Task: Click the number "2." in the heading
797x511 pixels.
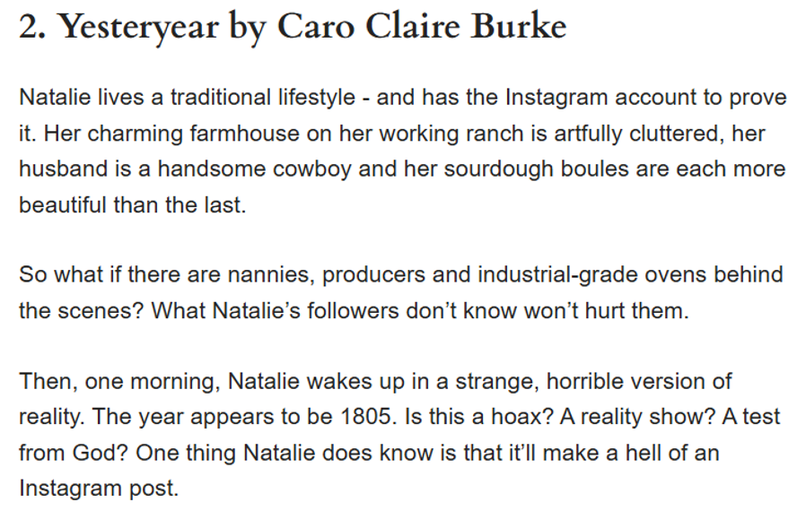Action: [x=33, y=27]
